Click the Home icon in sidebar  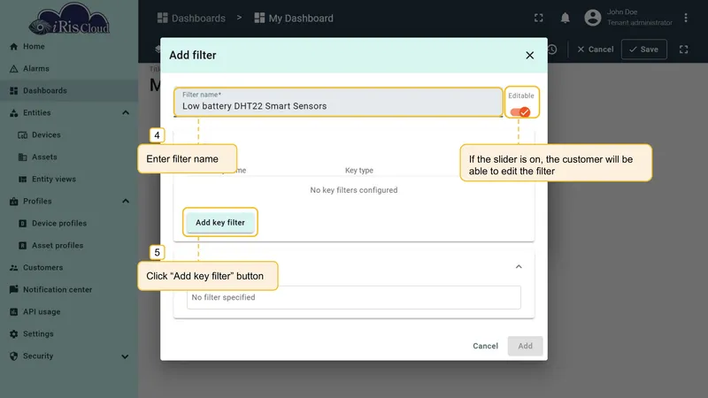(13, 47)
